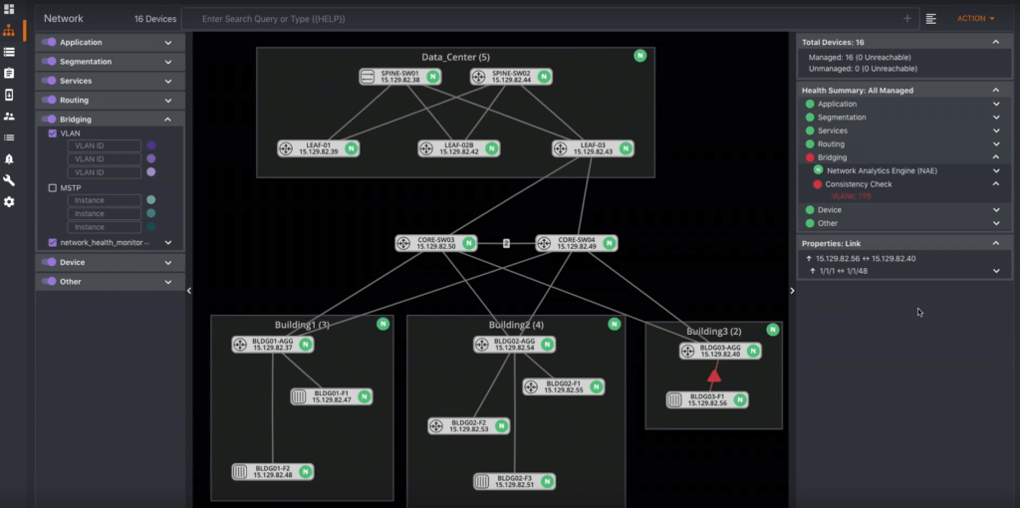
Task: Collapse the Bridging health summary row
Action: click(x=996, y=157)
